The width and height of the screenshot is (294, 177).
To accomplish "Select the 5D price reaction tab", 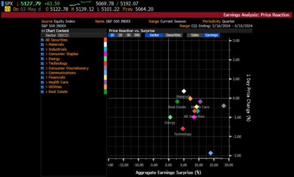I will 128,35.
